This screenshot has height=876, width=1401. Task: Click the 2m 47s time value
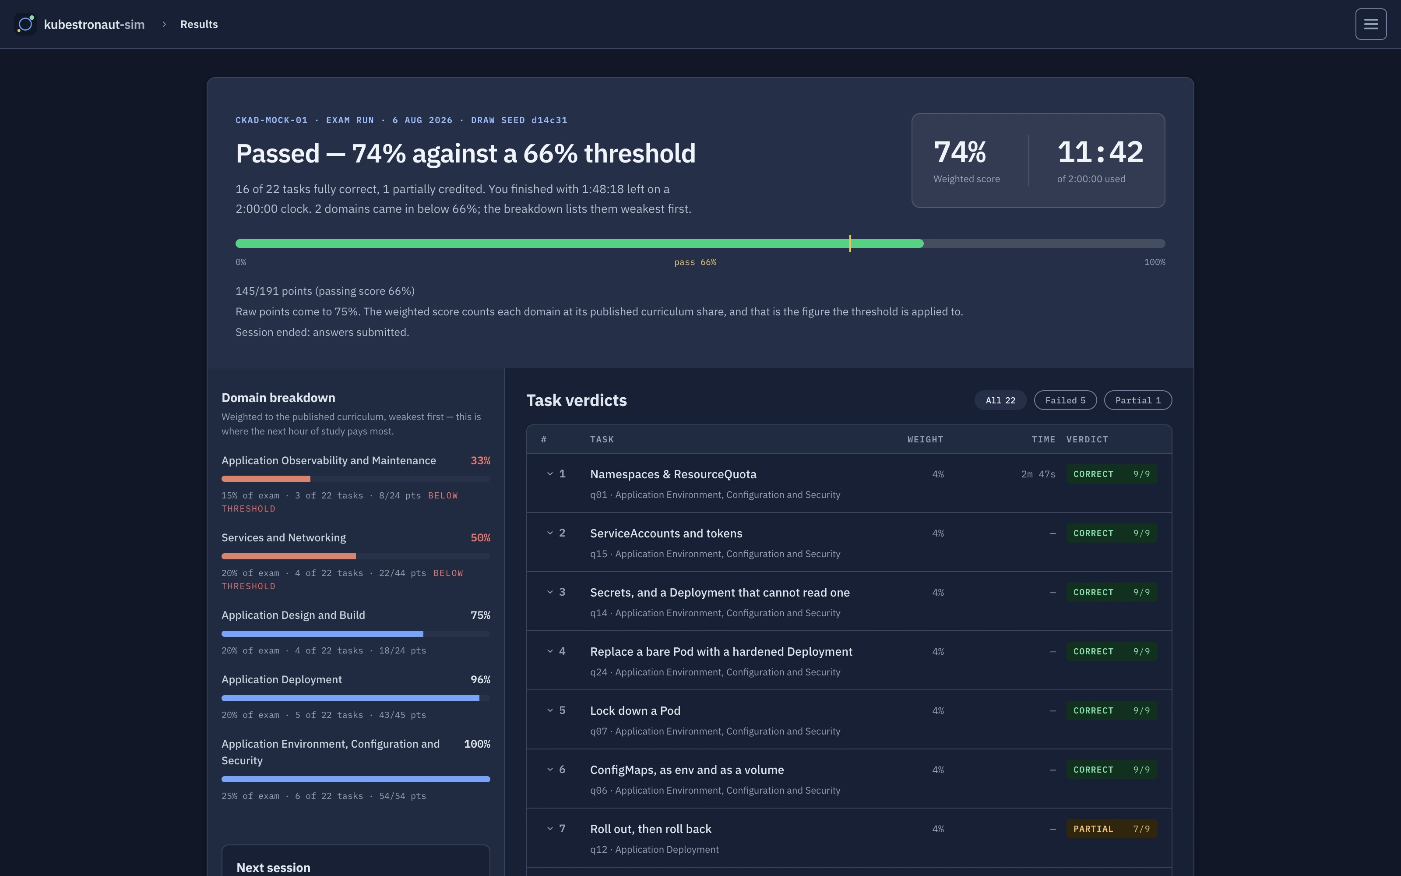click(1038, 474)
